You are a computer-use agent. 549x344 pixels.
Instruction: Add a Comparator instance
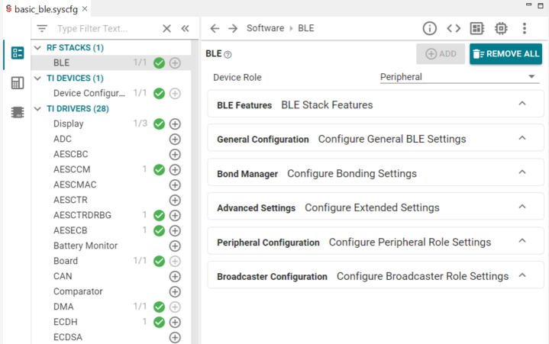pyautogui.click(x=175, y=291)
